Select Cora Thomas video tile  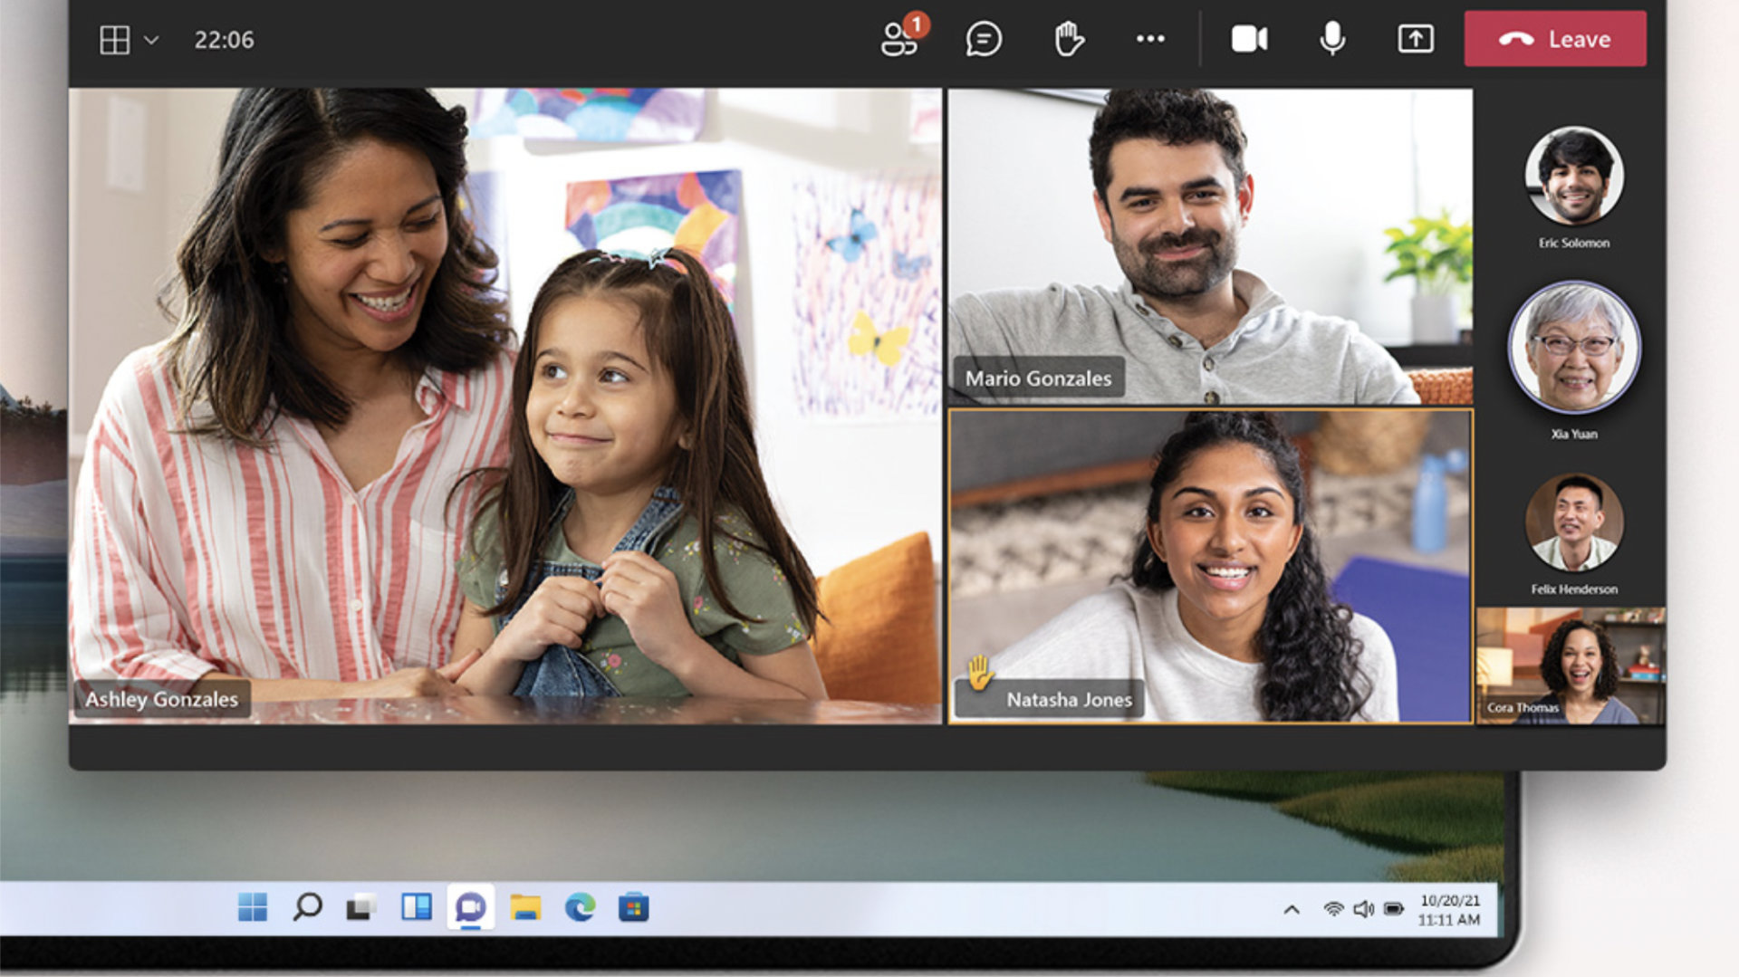[1571, 666]
